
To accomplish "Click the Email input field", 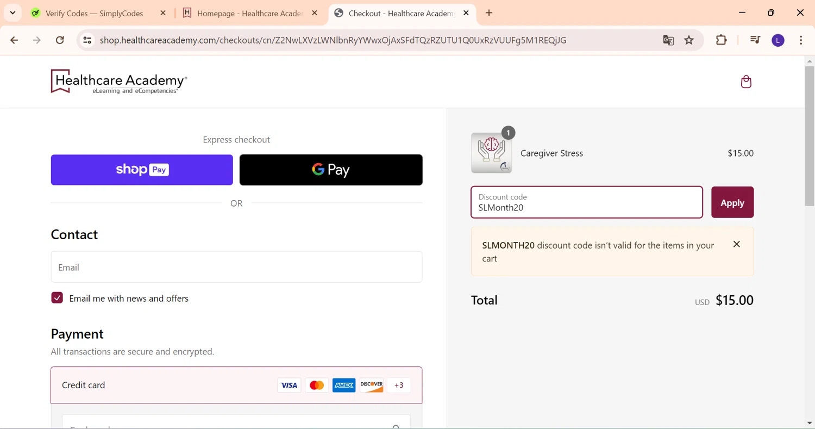I will (x=236, y=267).
